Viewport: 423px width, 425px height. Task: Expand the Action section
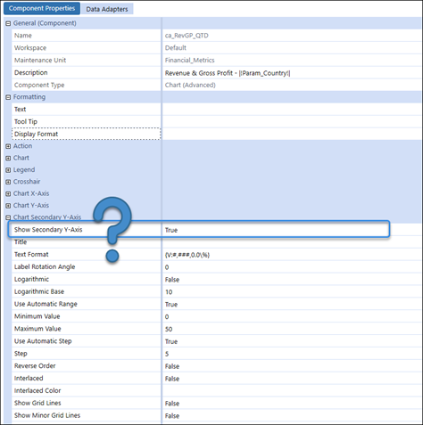tap(8, 146)
